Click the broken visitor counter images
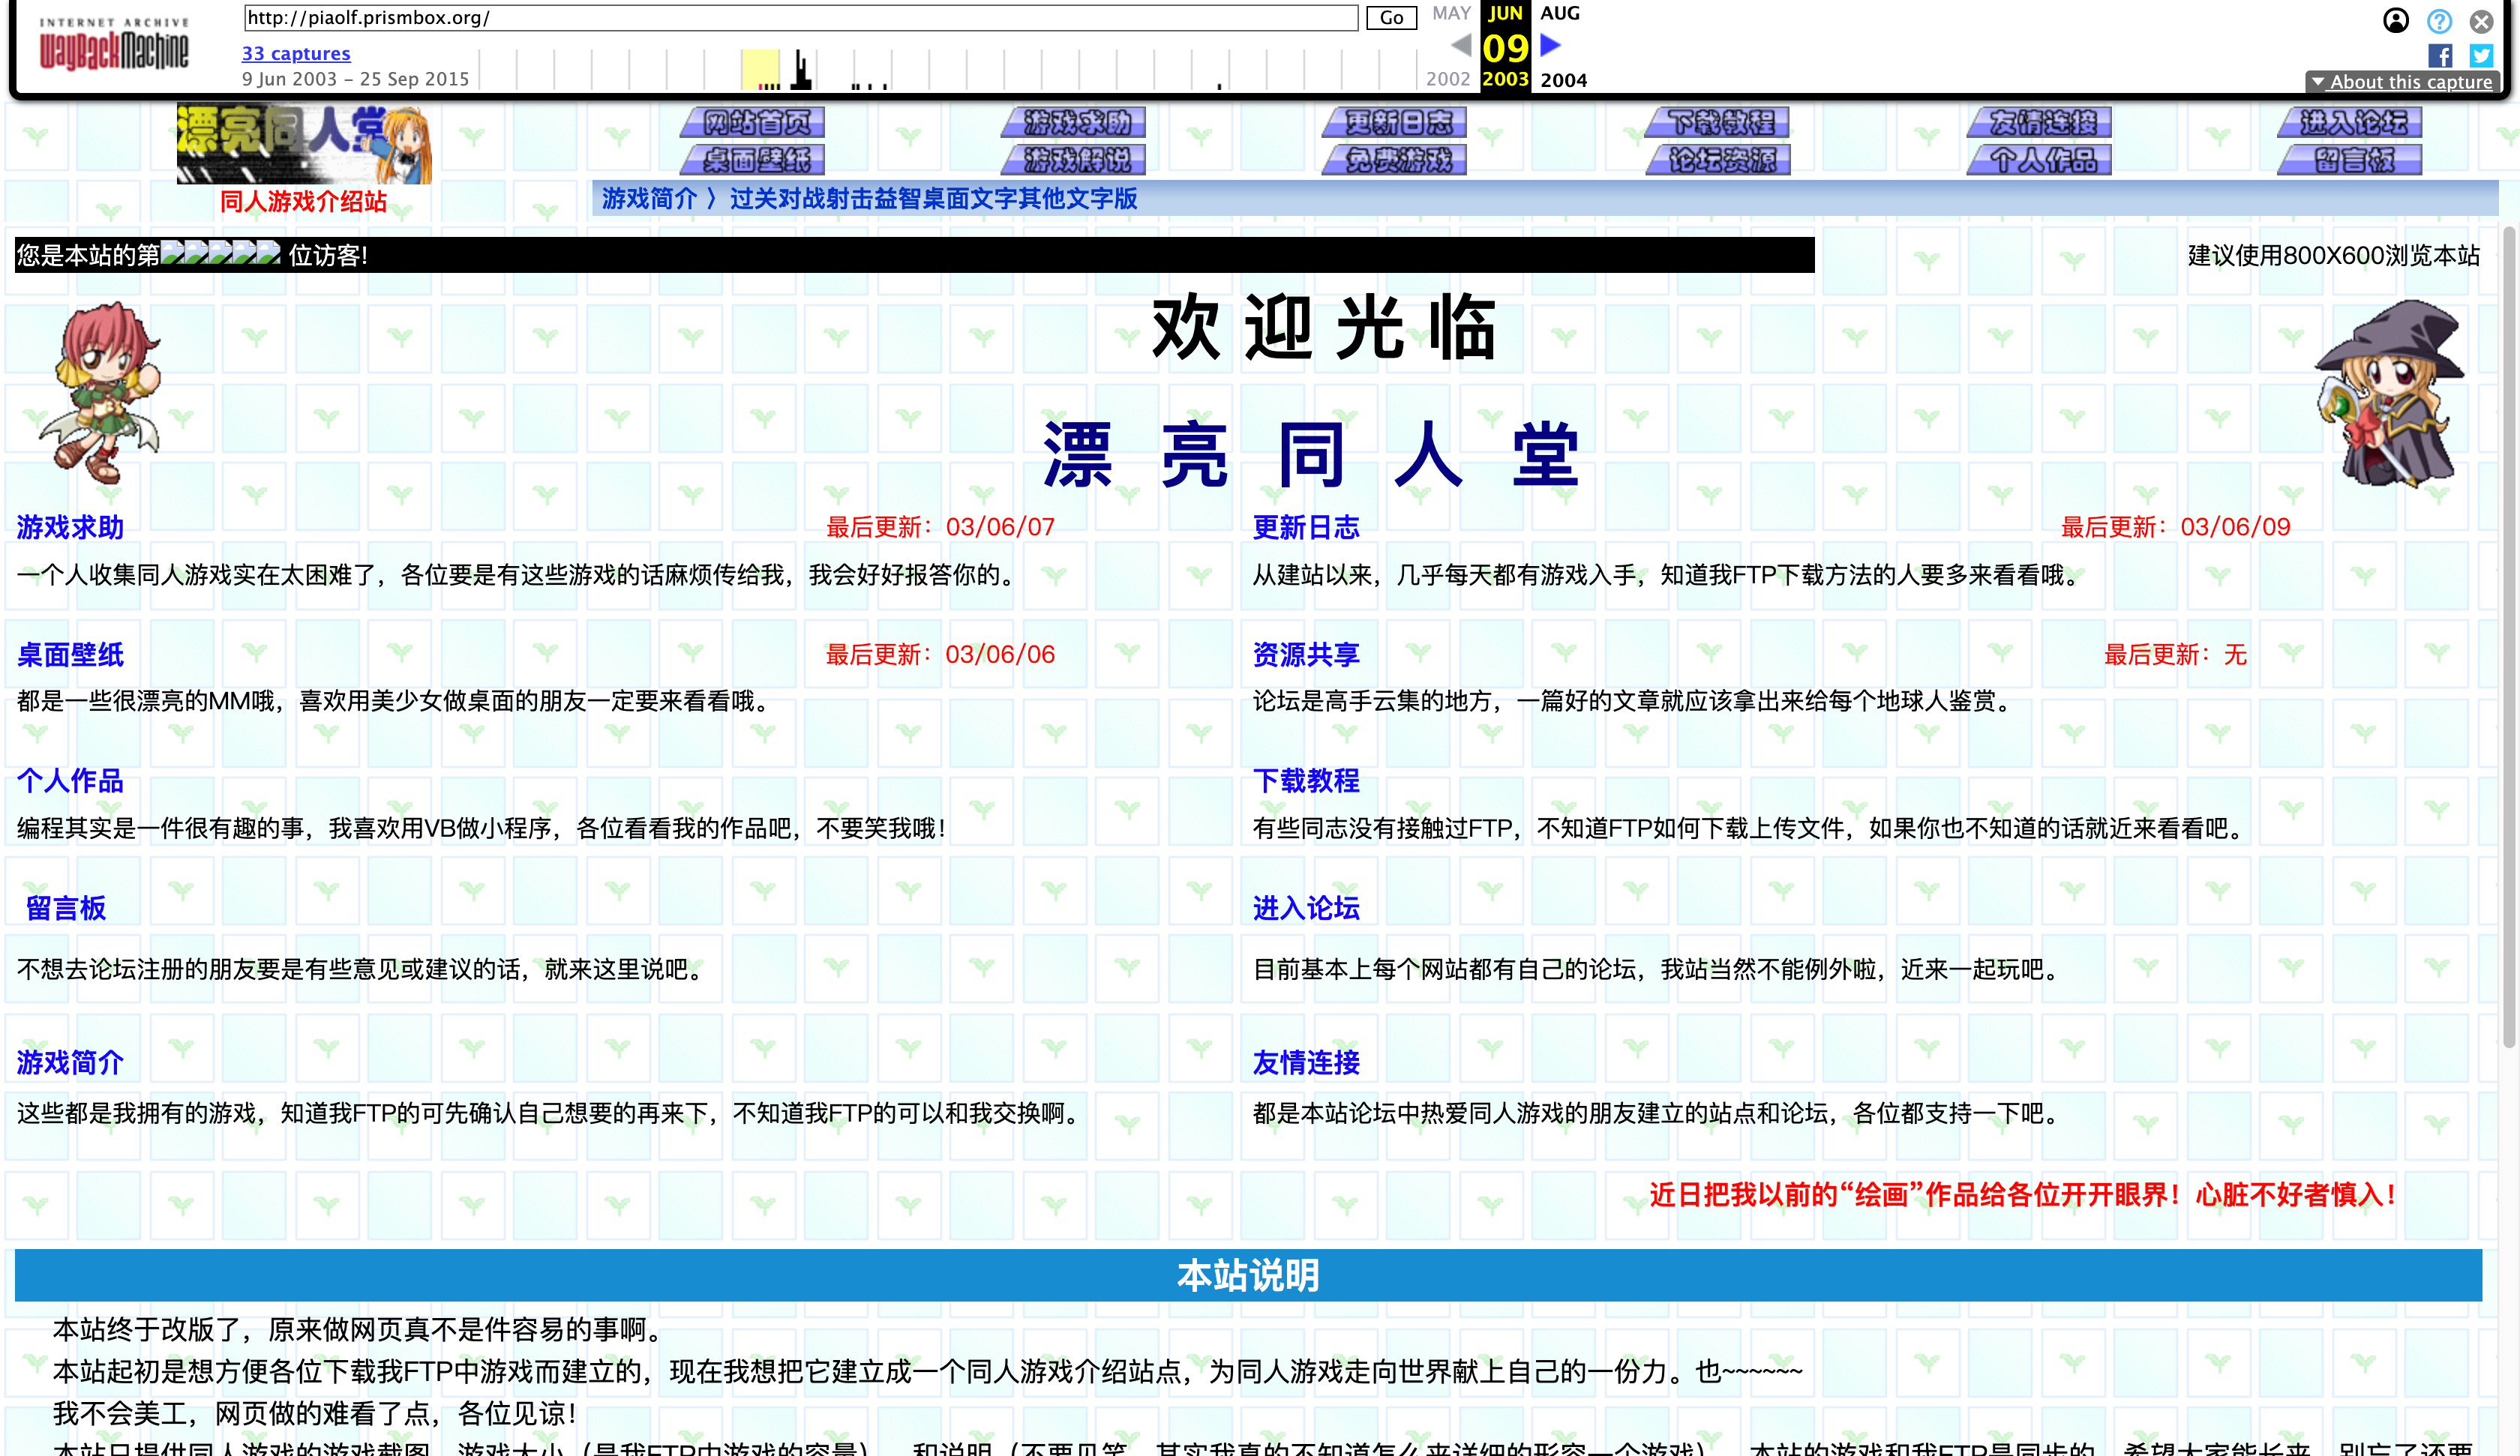The height and width of the screenshot is (1456, 2520). point(220,253)
